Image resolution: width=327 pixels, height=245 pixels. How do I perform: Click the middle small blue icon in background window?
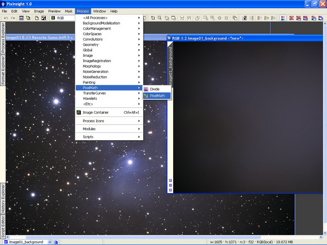point(170,185)
